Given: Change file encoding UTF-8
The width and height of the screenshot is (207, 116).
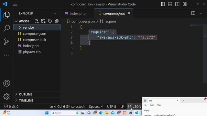Looking at the screenshot, I should pyautogui.click(x=112, y=107).
